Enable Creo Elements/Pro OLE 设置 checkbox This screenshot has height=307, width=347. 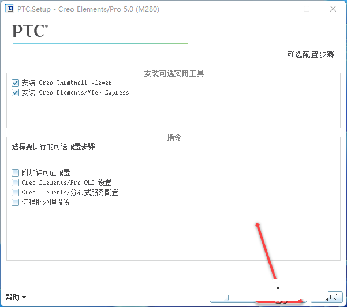15,182
